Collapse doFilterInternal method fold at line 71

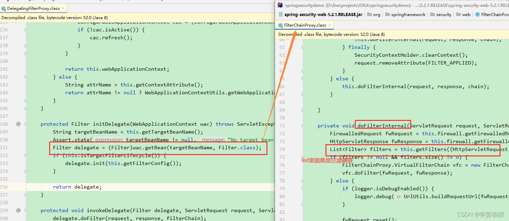pos(303,126)
